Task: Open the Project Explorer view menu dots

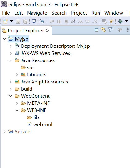Action: pos(128,29)
